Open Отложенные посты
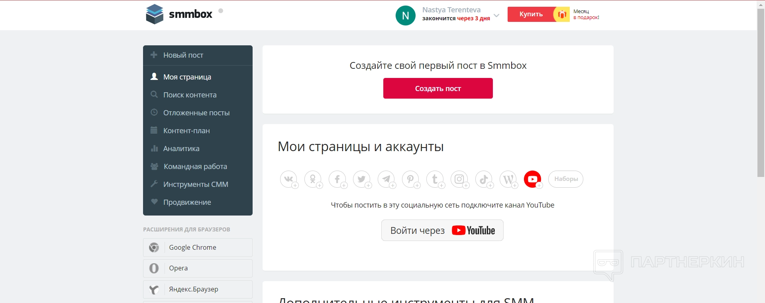The height and width of the screenshot is (303, 765). 198,113
